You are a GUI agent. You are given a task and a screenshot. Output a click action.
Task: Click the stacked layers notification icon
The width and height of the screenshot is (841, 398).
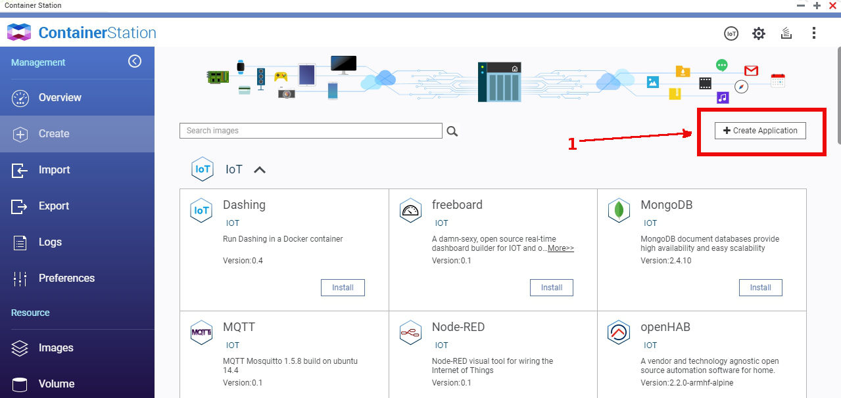click(x=786, y=33)
